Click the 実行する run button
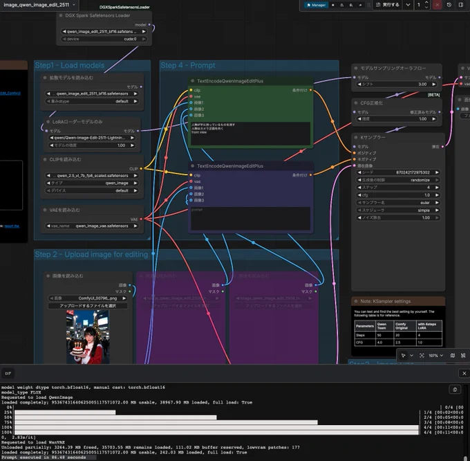This screenshot has height=461, width=470. coord(388,5)
